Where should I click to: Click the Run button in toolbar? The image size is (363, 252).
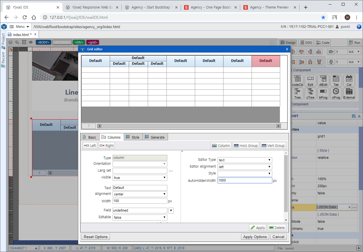pyautogui.click(x=354, y=43)
